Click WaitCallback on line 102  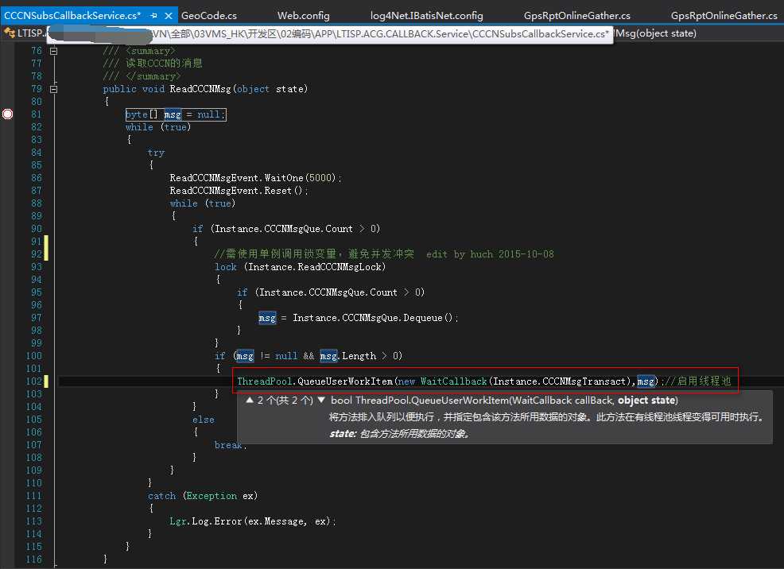453,381
